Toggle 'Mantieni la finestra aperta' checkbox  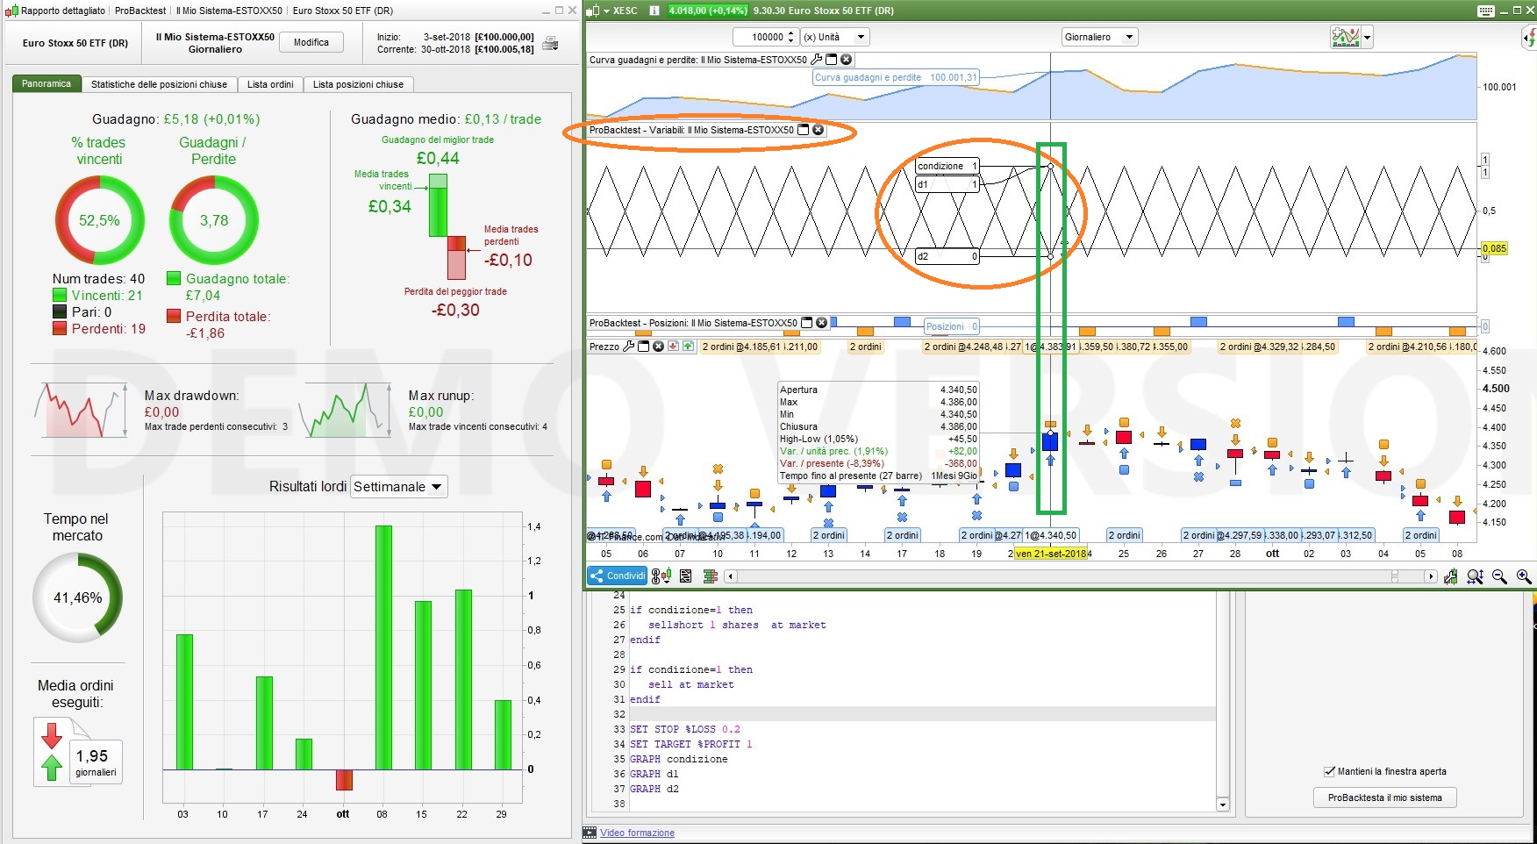(x=1329, y=771)
